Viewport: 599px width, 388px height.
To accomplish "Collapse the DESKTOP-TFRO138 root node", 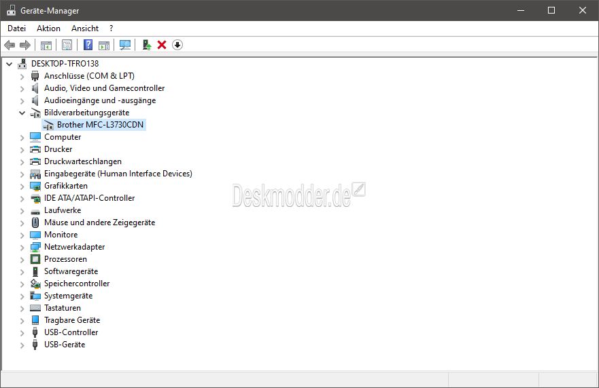I will point(9,64).
